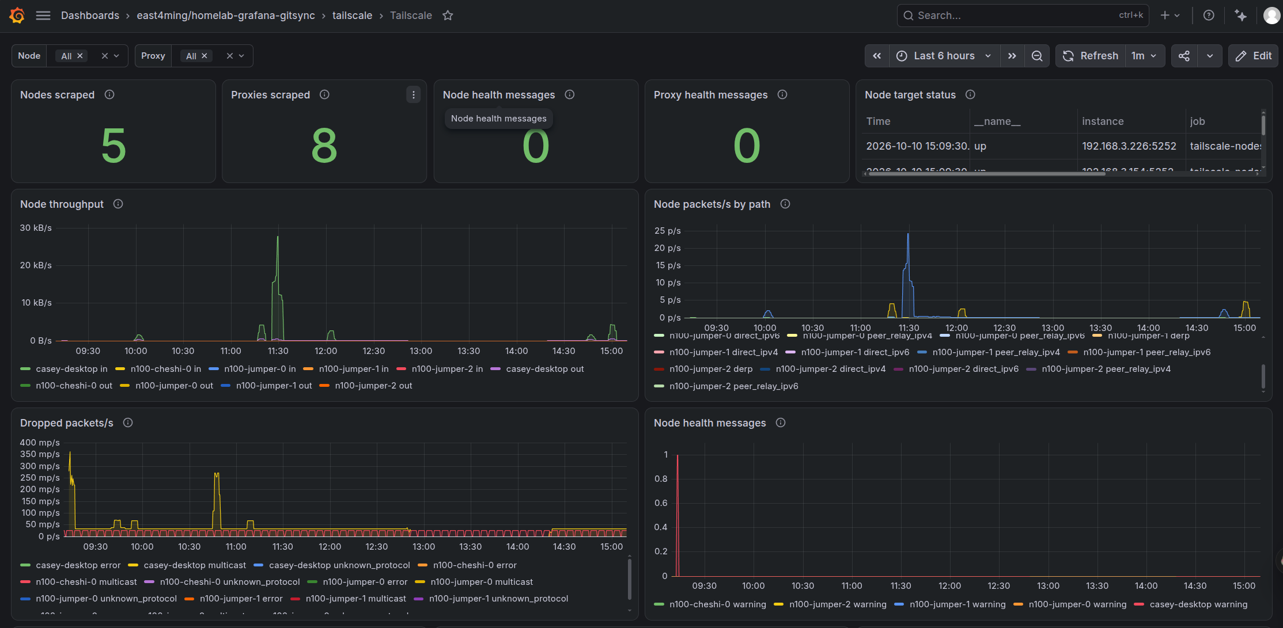1283x628 pixels.
Task: Star the Tailscale dashboard
Action: (x=448, y=16)
